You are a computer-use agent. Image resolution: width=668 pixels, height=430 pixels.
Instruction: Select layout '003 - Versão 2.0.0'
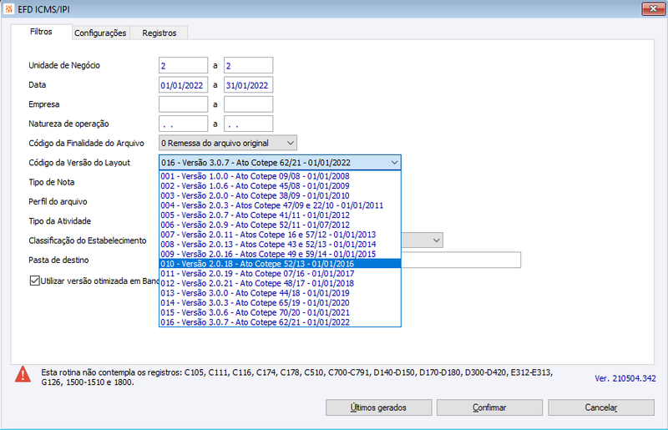click(x=280, y=195)
